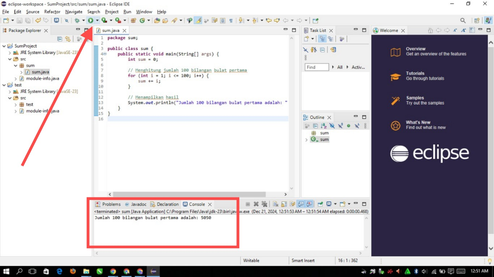Click Collapse All in Package Explorer

[59, 38]
